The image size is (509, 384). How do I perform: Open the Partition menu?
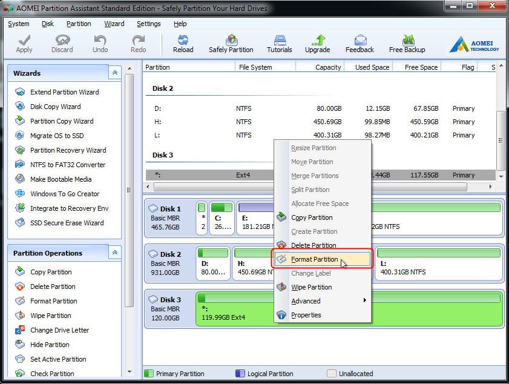(79, 24)
